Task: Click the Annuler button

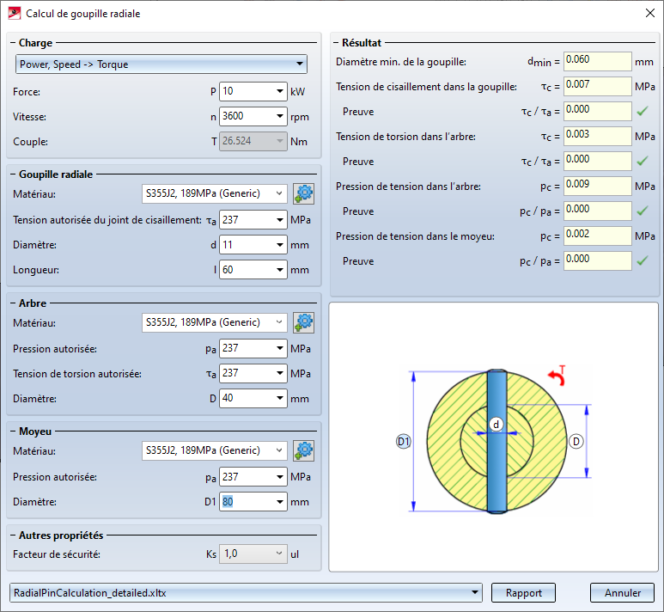Action: point(622,592)
